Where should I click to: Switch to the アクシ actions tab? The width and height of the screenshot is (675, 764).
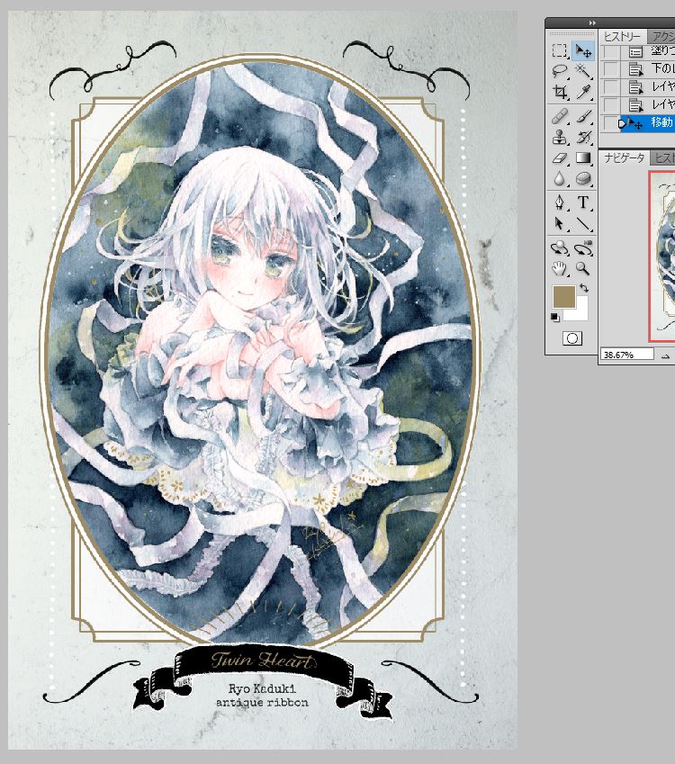661,37
